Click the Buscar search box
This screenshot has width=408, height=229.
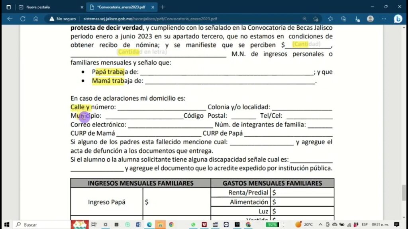click(x=40, y=224)
